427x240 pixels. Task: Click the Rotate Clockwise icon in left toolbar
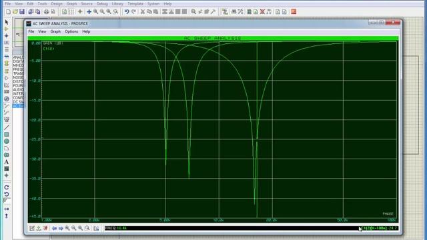pos(7,187)
